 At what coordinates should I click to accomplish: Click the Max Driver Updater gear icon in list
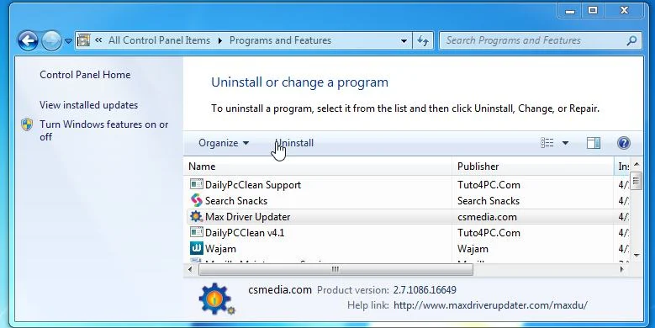(197, 216)
